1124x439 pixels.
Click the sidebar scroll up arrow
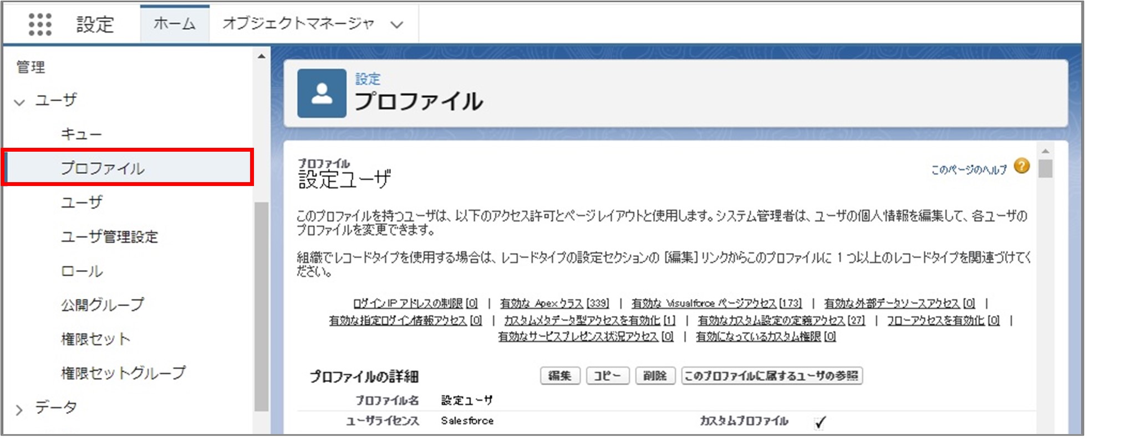click(261, 56)
